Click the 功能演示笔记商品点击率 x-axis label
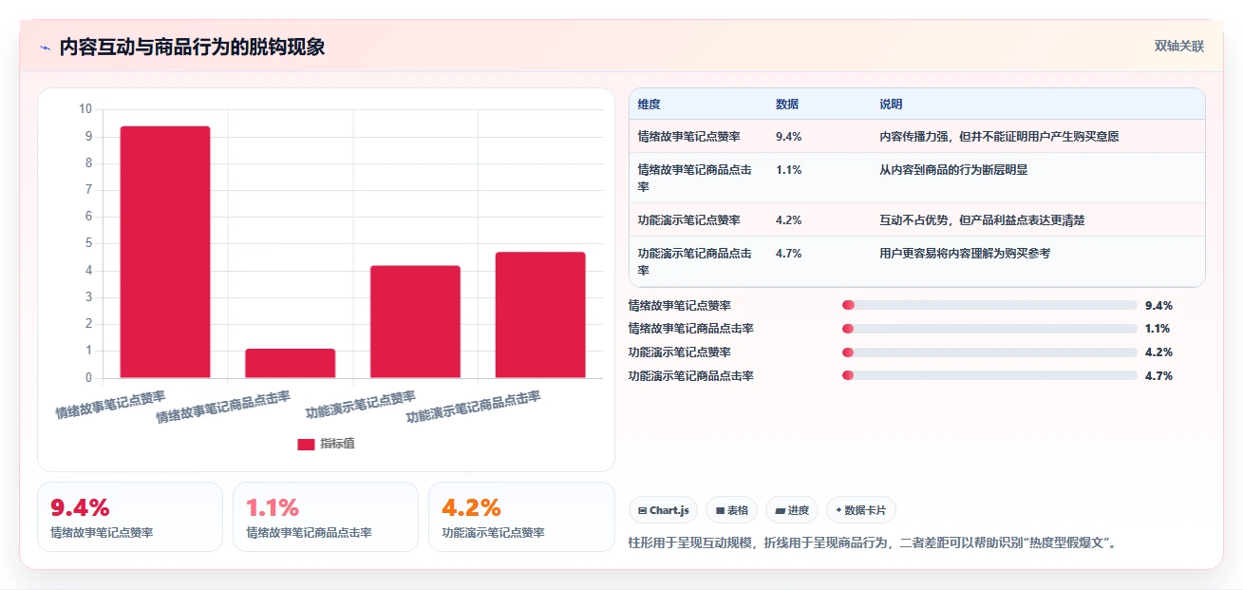 [473, 407]
